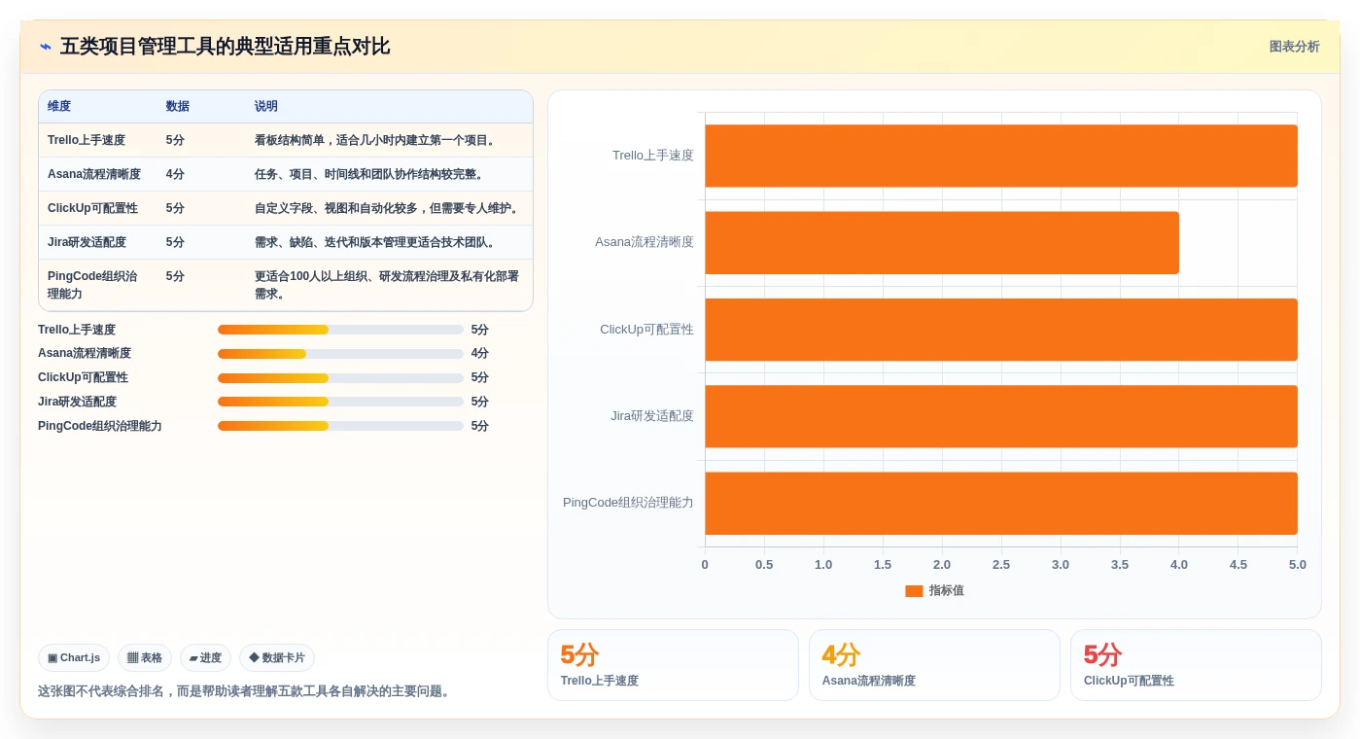Open the ClickUp可配置性 5分 data card
Viewport: 1360px width, 739px height.
click(x=1196, y=665)
